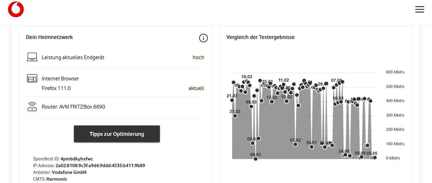Select the 08.03 data point at zero
This screenshot has height=183, width=432.
[256, 159]
